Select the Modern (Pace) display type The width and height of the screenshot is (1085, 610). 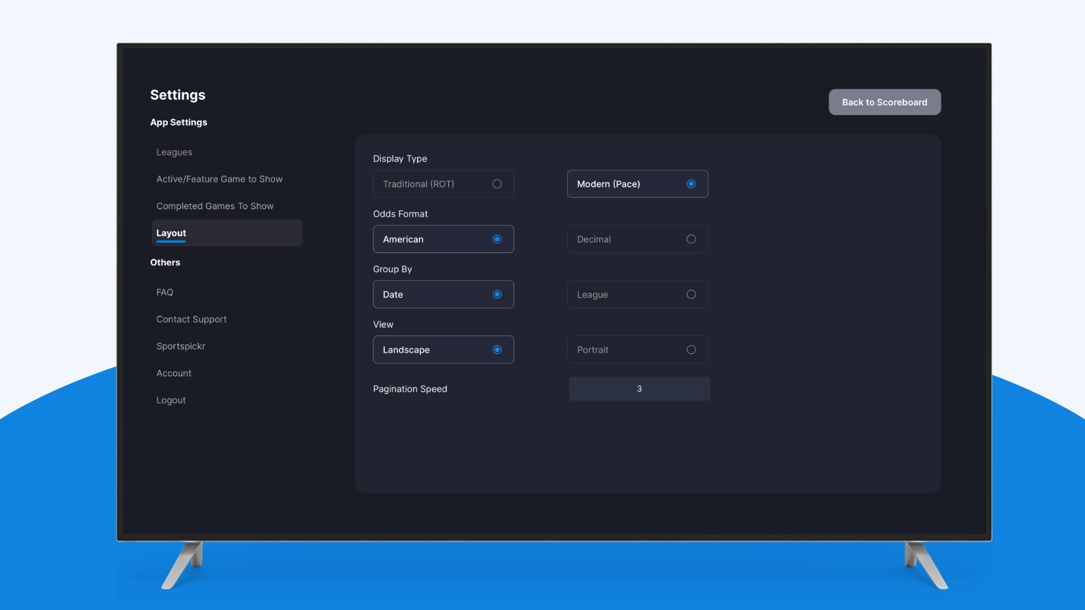pyautogui.click(x=637, y=184)
